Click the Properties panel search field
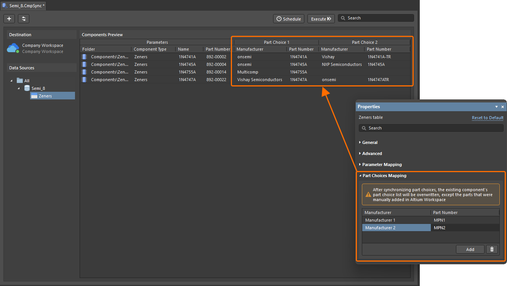The image size is (507, 286). pyautogui.click(x=430, y=128)
